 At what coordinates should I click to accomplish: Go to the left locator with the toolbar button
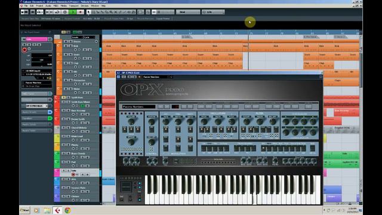click(47, 12)
